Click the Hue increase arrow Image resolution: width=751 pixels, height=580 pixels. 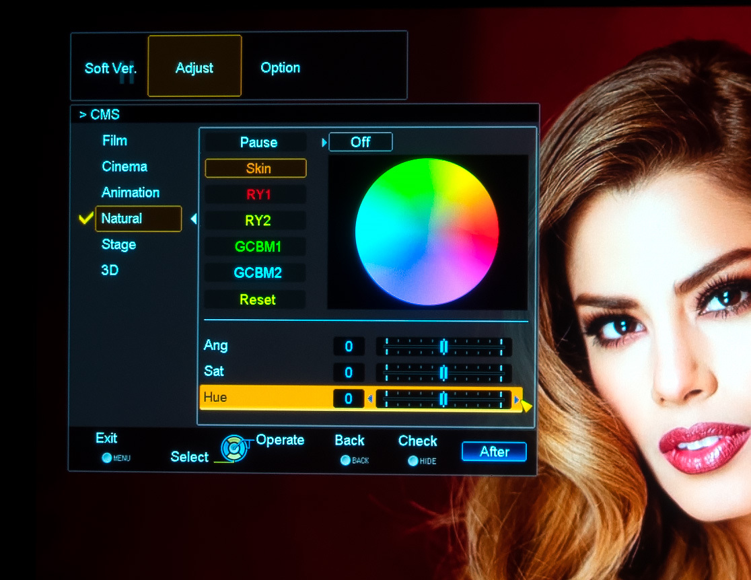516,400
